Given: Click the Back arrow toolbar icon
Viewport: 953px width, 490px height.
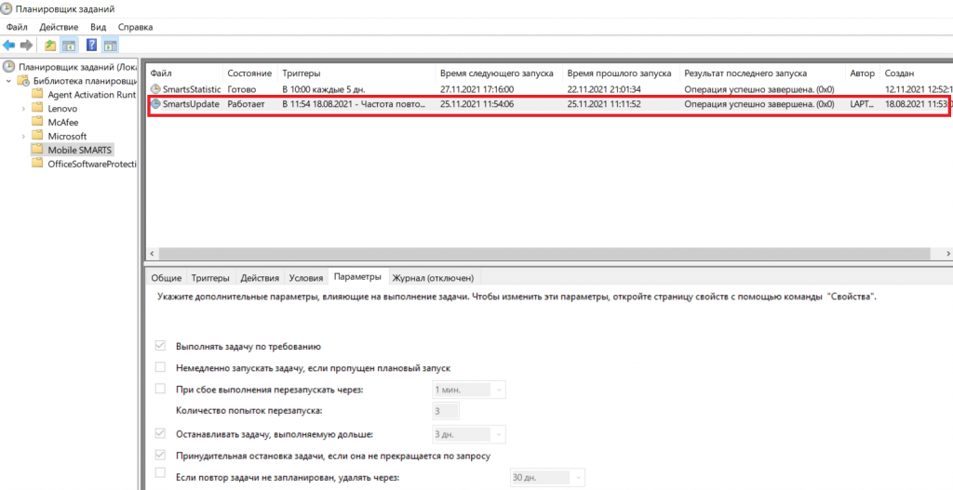Looking at the screenshot, I should [8, 45].
